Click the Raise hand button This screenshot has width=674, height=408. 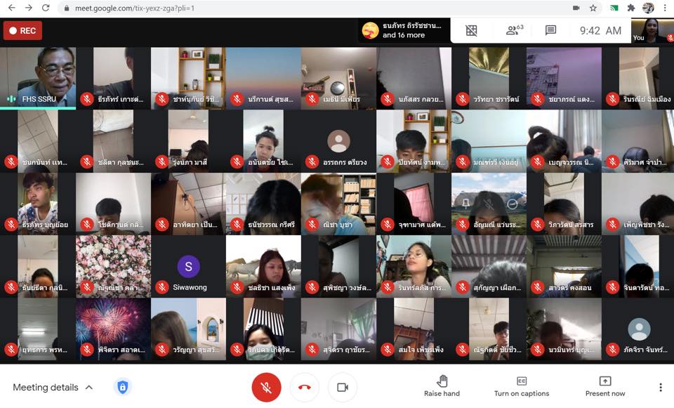442,386
